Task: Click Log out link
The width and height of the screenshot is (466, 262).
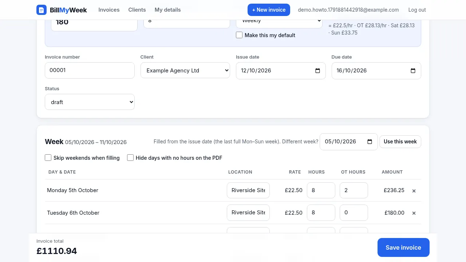Action: [x=417, y=10]
